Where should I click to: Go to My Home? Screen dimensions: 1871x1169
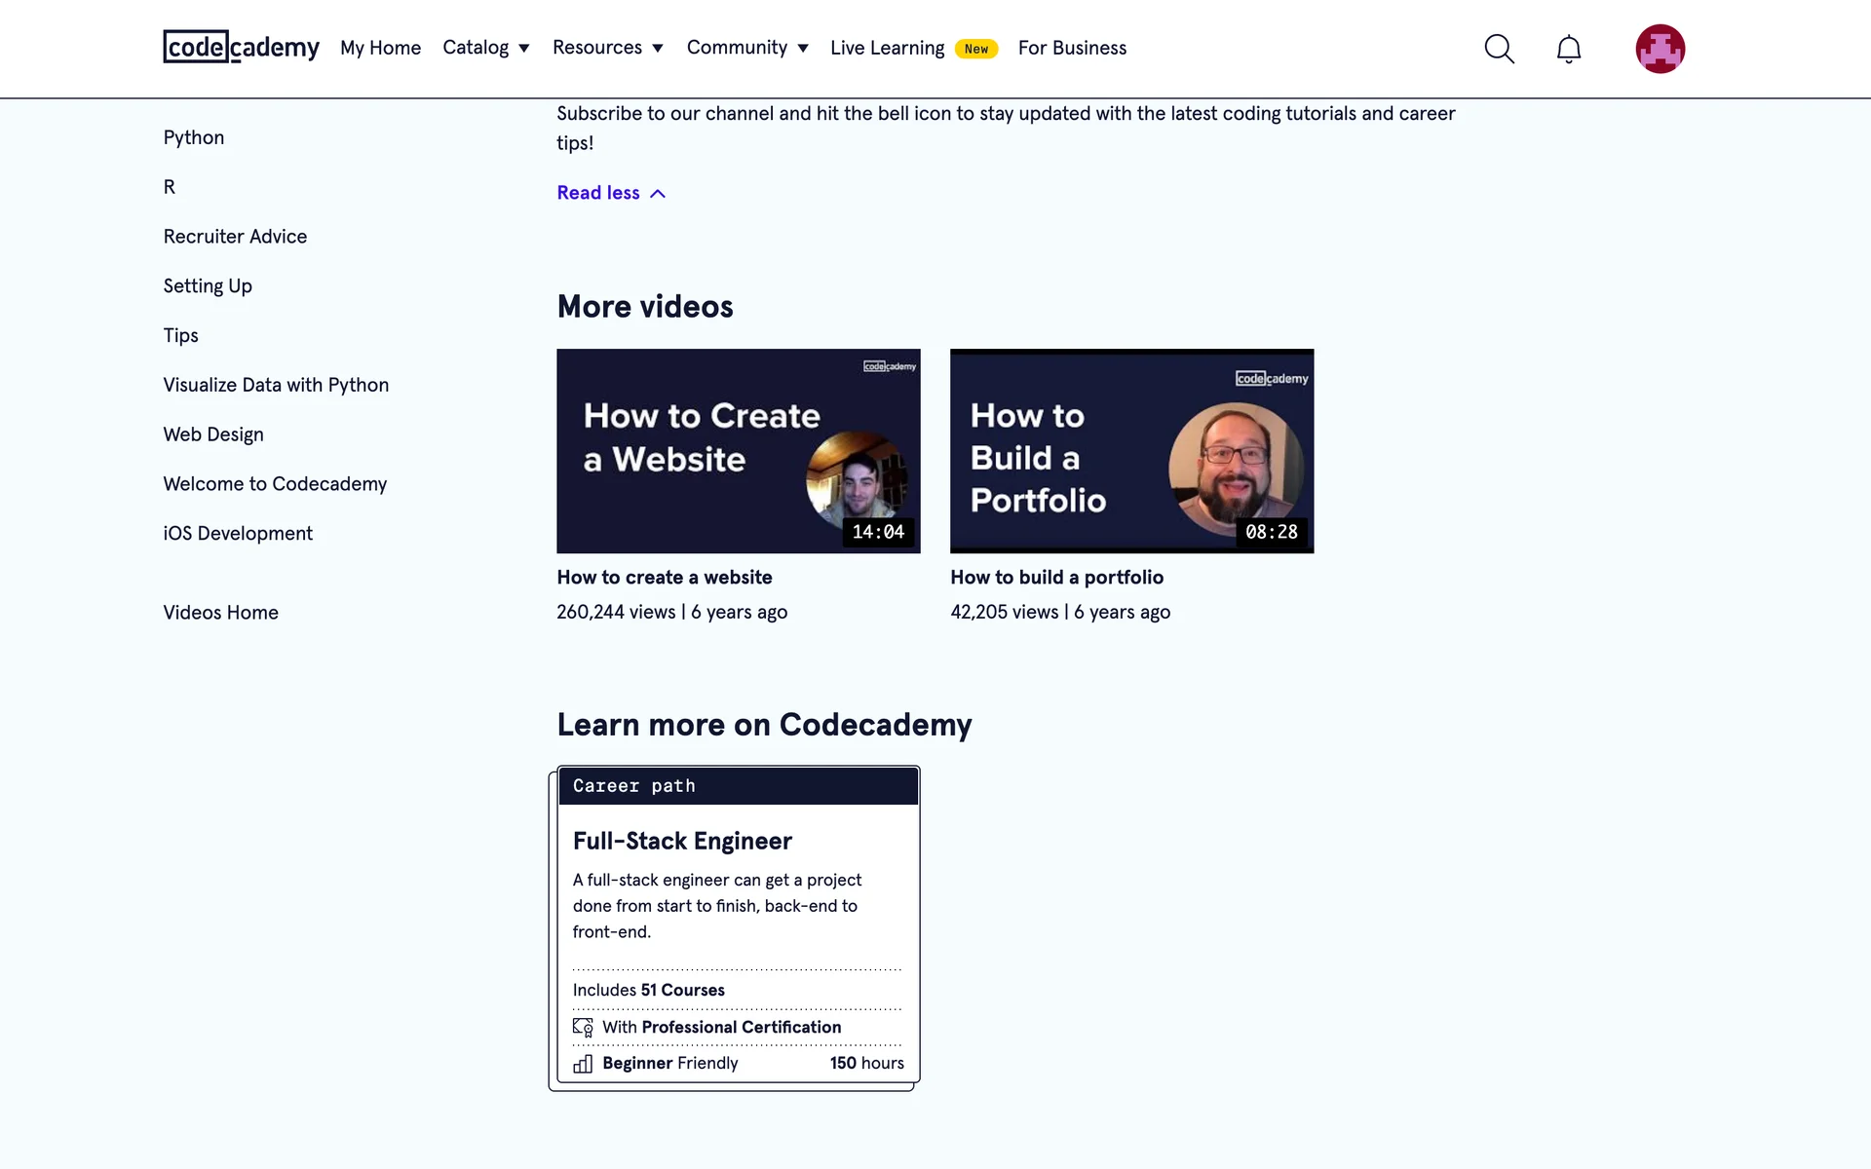[x=380, y=48]
